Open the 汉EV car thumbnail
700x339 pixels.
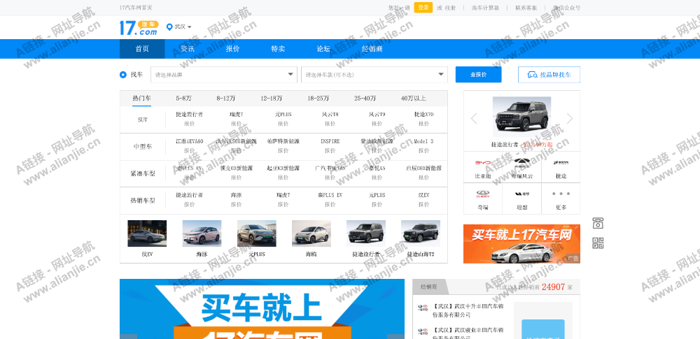[147, 233]
